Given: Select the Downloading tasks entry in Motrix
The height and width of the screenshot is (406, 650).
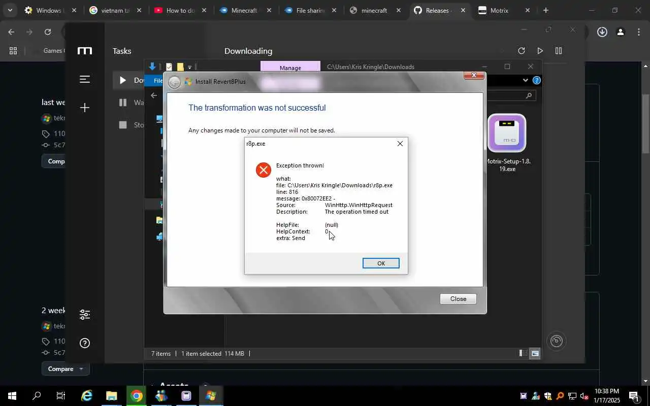Looking at the screenshot, I should [x=129, y=80].
